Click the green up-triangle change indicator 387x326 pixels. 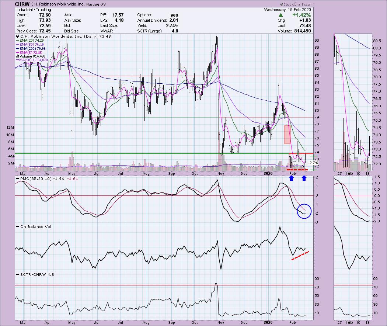tap(280, 15)
